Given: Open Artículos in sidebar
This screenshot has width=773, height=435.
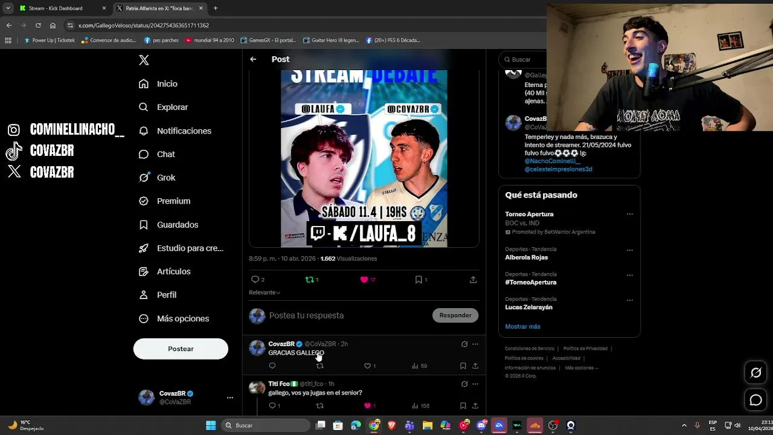Looking at the screenshot, I should 164,271.
